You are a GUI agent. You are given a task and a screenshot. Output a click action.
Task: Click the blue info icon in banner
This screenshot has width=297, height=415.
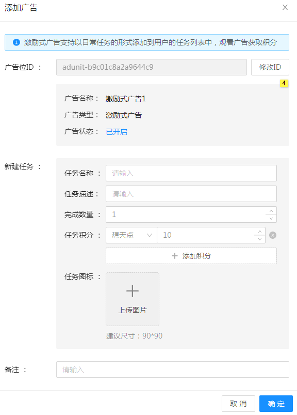tap(16, 42)
